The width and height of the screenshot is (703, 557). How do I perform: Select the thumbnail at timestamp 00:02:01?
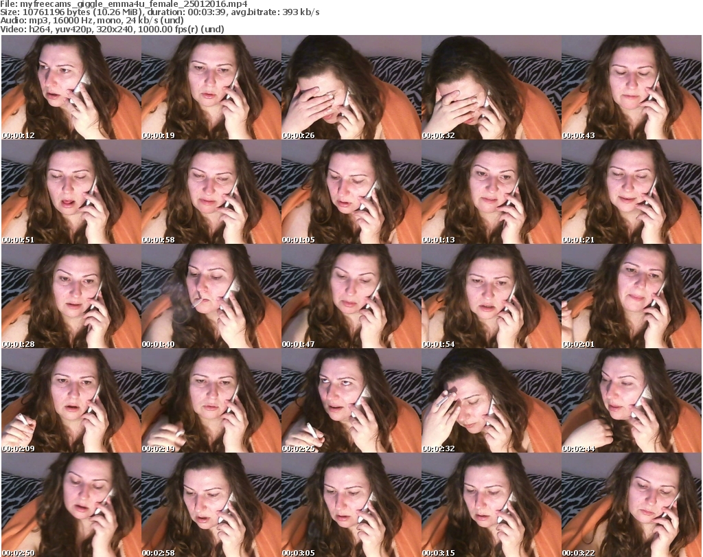[x=631, y=296]
